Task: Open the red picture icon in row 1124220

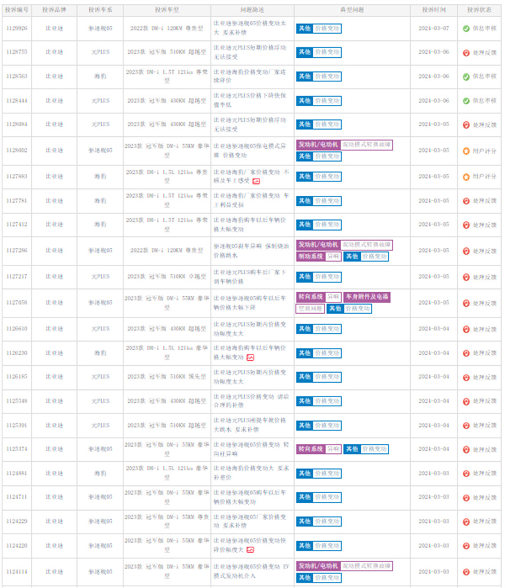Action: click(250, 550)
